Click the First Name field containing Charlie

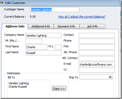(36, 47)
